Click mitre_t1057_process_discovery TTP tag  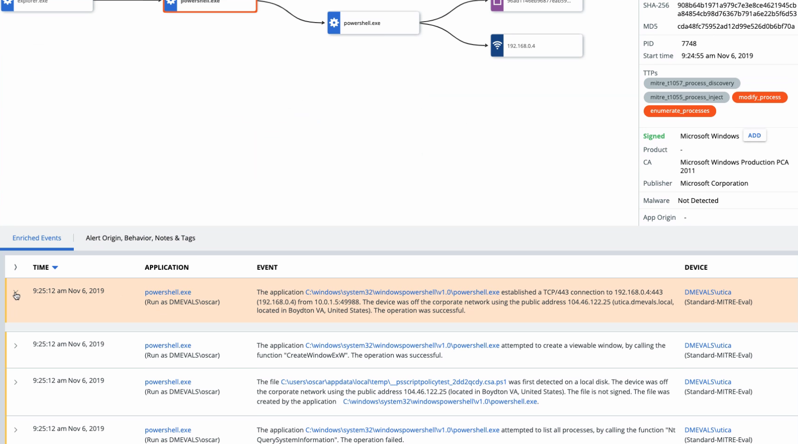coord(692,83)
